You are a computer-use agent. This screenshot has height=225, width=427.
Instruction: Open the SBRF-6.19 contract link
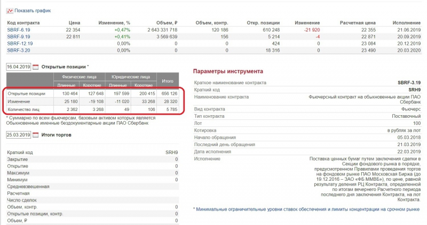click(x=19, y=30)
